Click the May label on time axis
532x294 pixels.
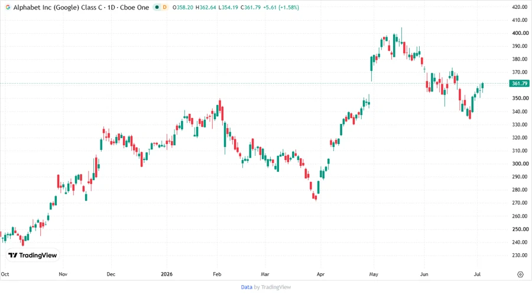374,274
